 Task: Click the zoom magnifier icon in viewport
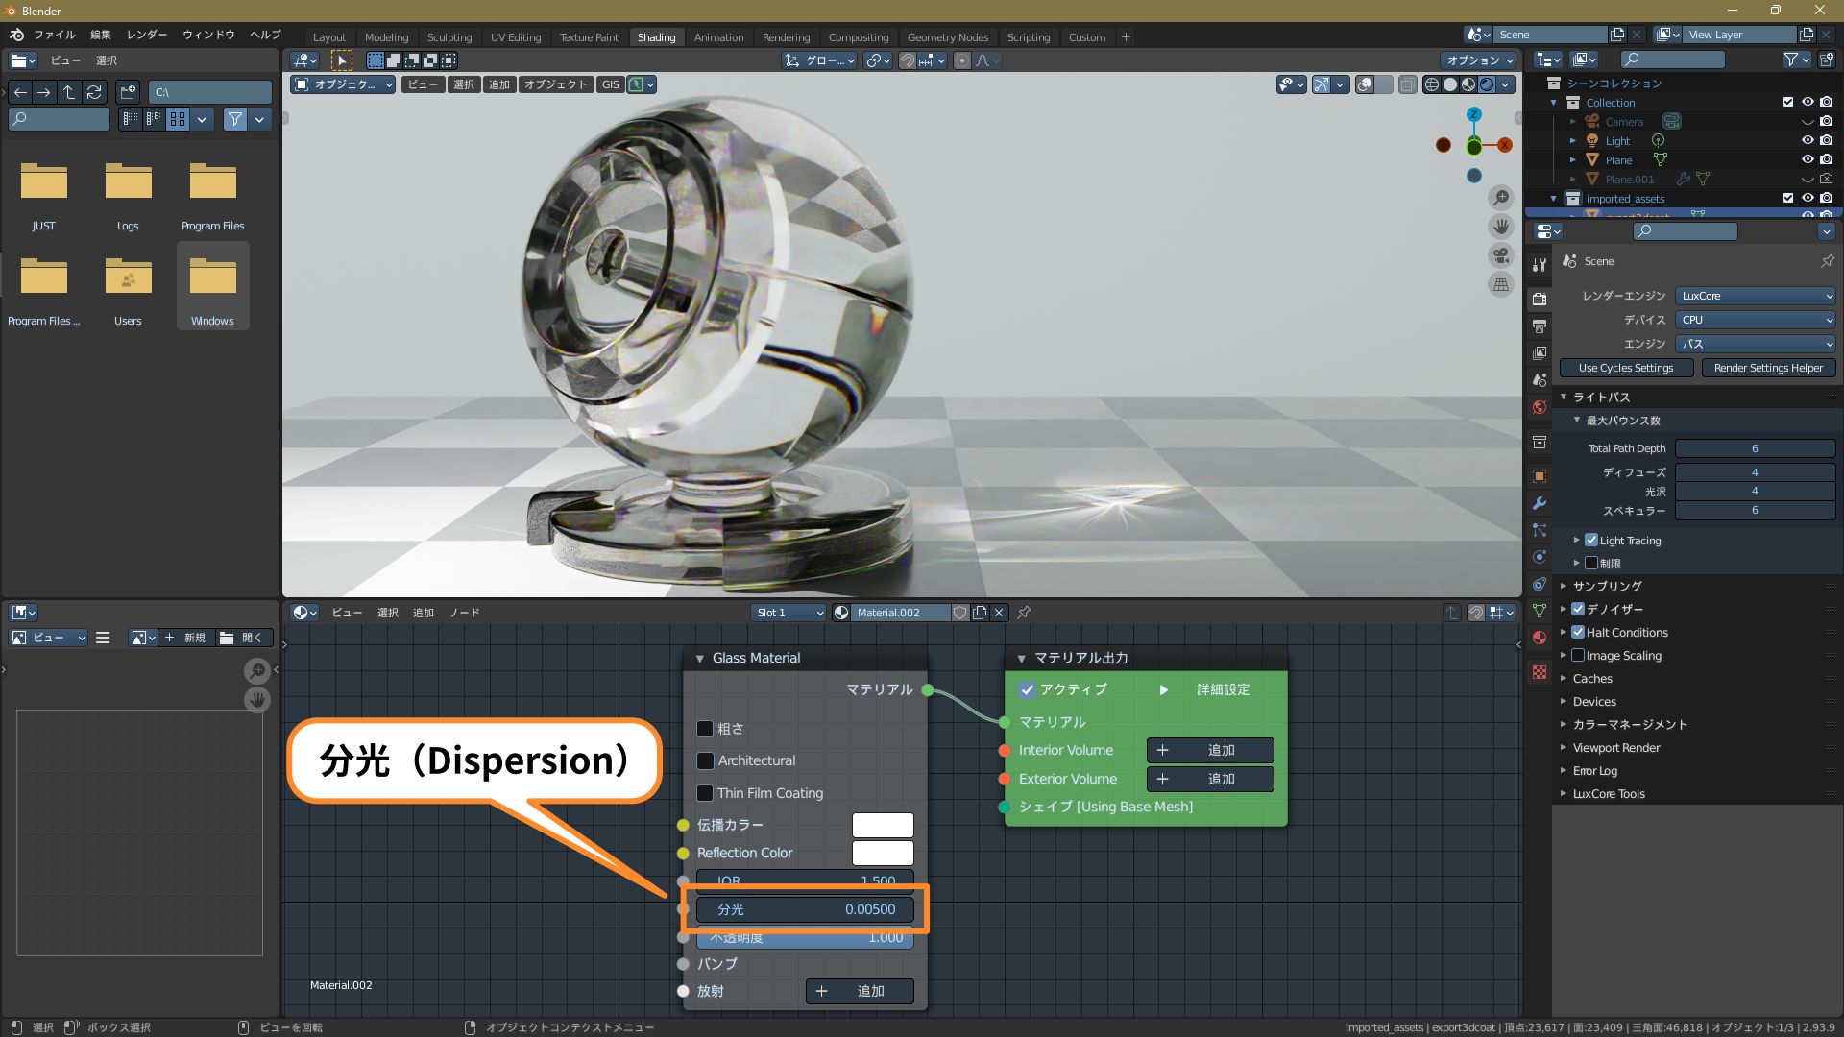click(1501, 198)
